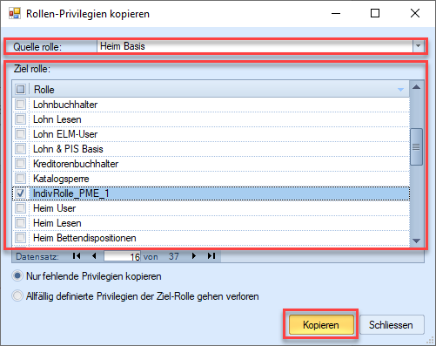Close the Rollen-Privilegien kopieren dialog
436x346 pixels.
coord(415,13)
